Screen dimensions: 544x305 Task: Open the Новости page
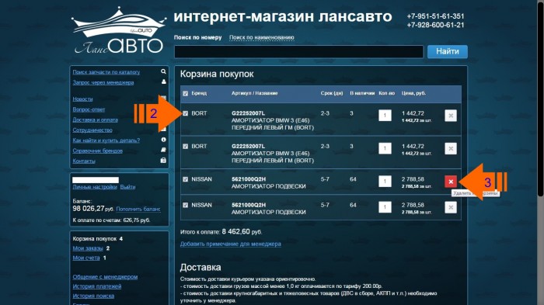82,99
